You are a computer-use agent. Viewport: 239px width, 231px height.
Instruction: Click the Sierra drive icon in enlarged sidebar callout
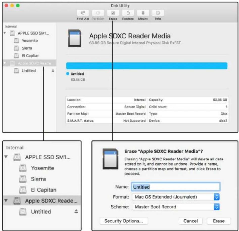tap(23, 179)
